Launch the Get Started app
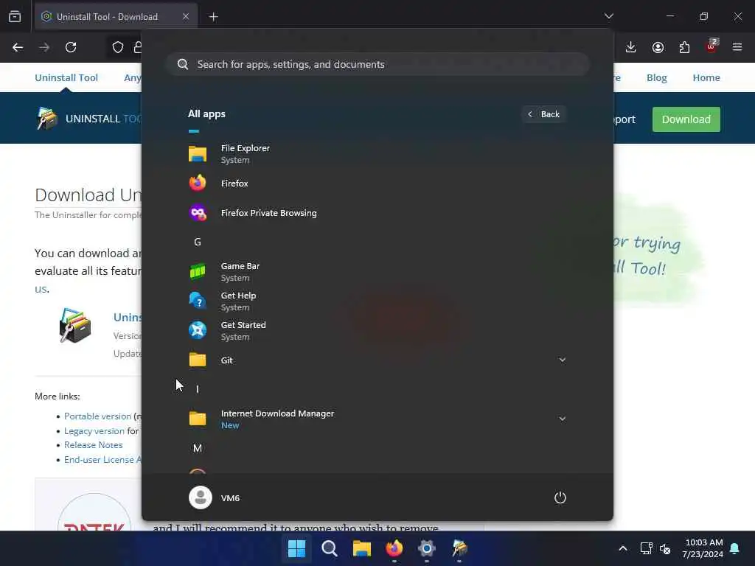Image resolution: width=755 pixels, height=566 pixels. [x=377, y=331]
